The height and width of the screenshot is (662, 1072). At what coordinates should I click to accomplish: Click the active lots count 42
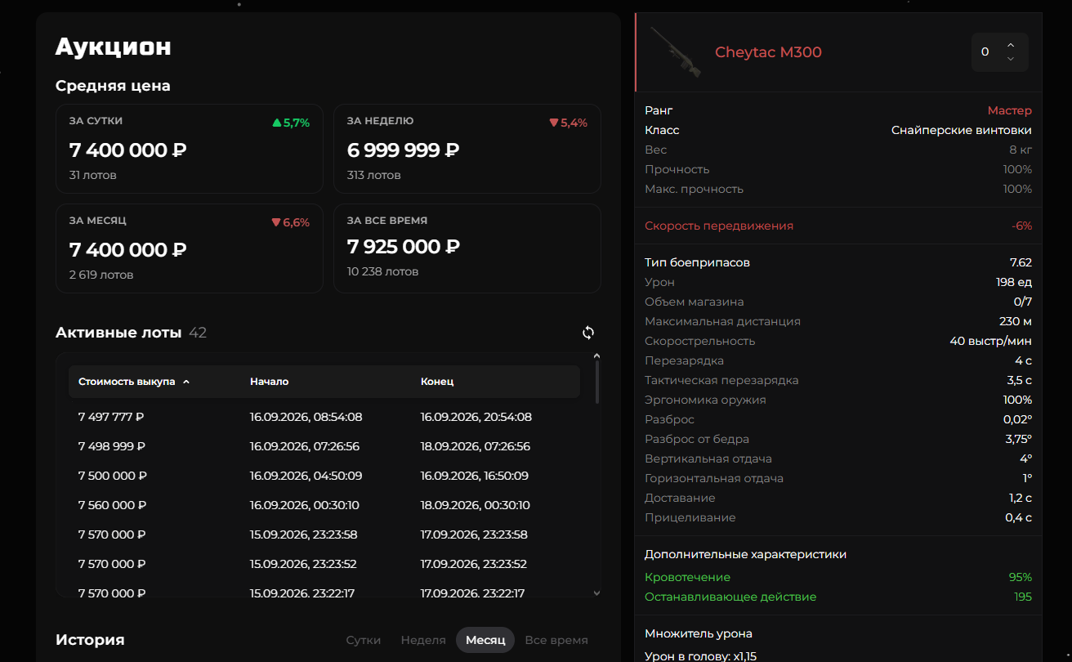198,333
